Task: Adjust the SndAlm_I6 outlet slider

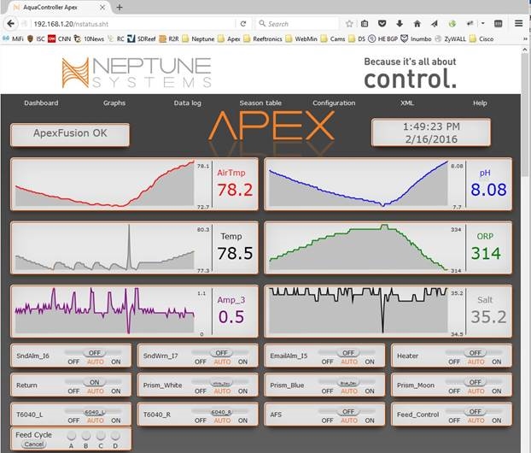Action: (x=95, y=353)
